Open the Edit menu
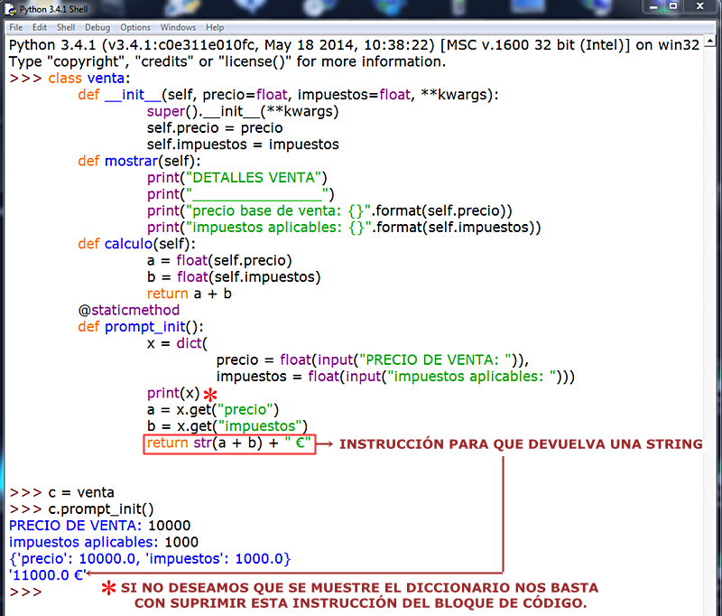The image size is (722, 616). point(40,27)
